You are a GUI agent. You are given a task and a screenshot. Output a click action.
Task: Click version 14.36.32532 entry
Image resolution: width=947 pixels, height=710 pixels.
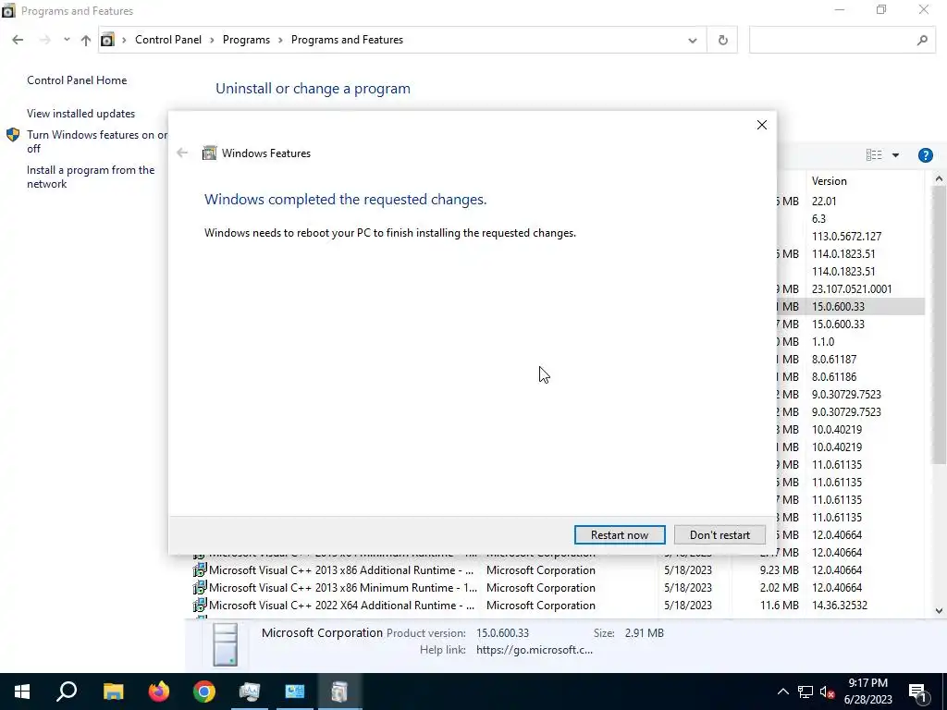(x=840, y=605)
